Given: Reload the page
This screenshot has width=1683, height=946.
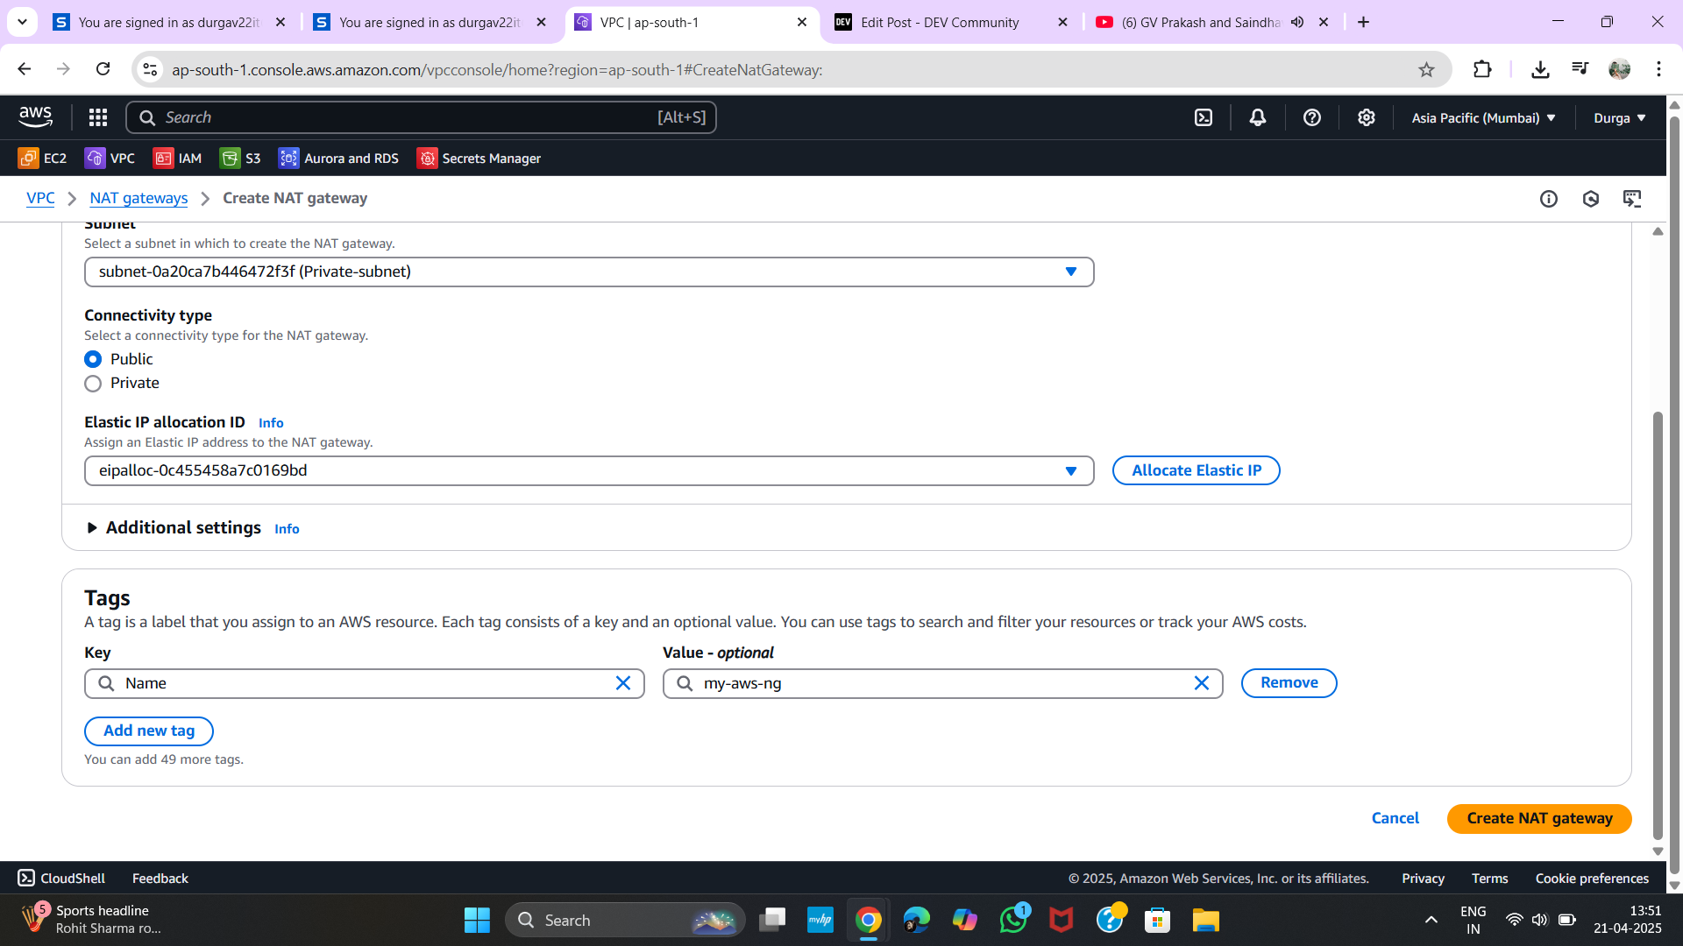Looking at the screenshot, I should pyautogui.click(x=103, y=69).
